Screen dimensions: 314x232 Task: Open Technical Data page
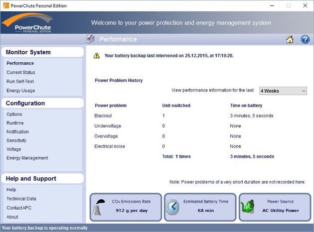(x=21, y=199)
